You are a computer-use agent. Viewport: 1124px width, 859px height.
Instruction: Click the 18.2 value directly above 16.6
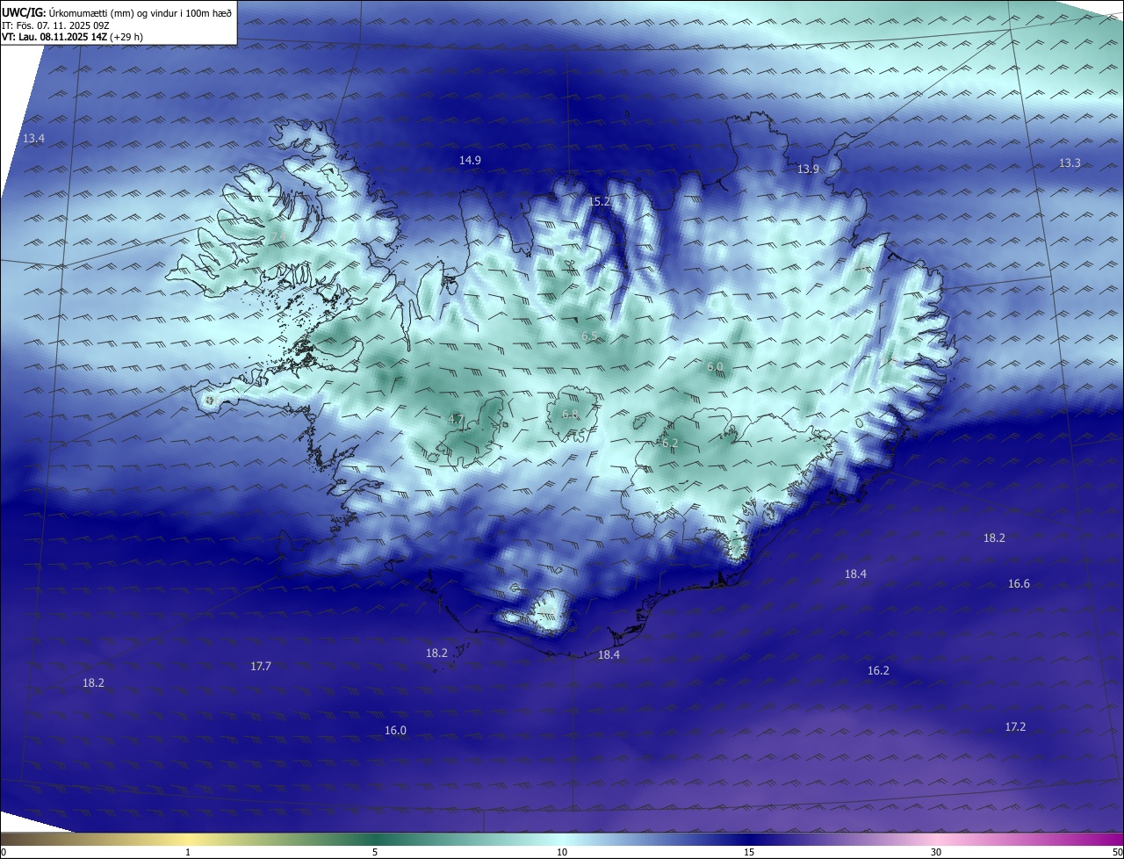(994, 538)
